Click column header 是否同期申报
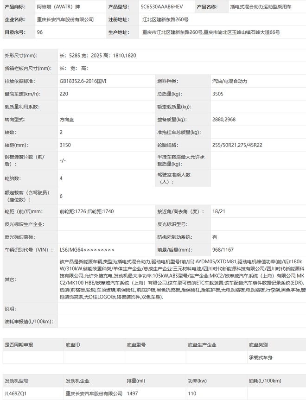Viewport: 306px width, 400px height. coord(19,345)
